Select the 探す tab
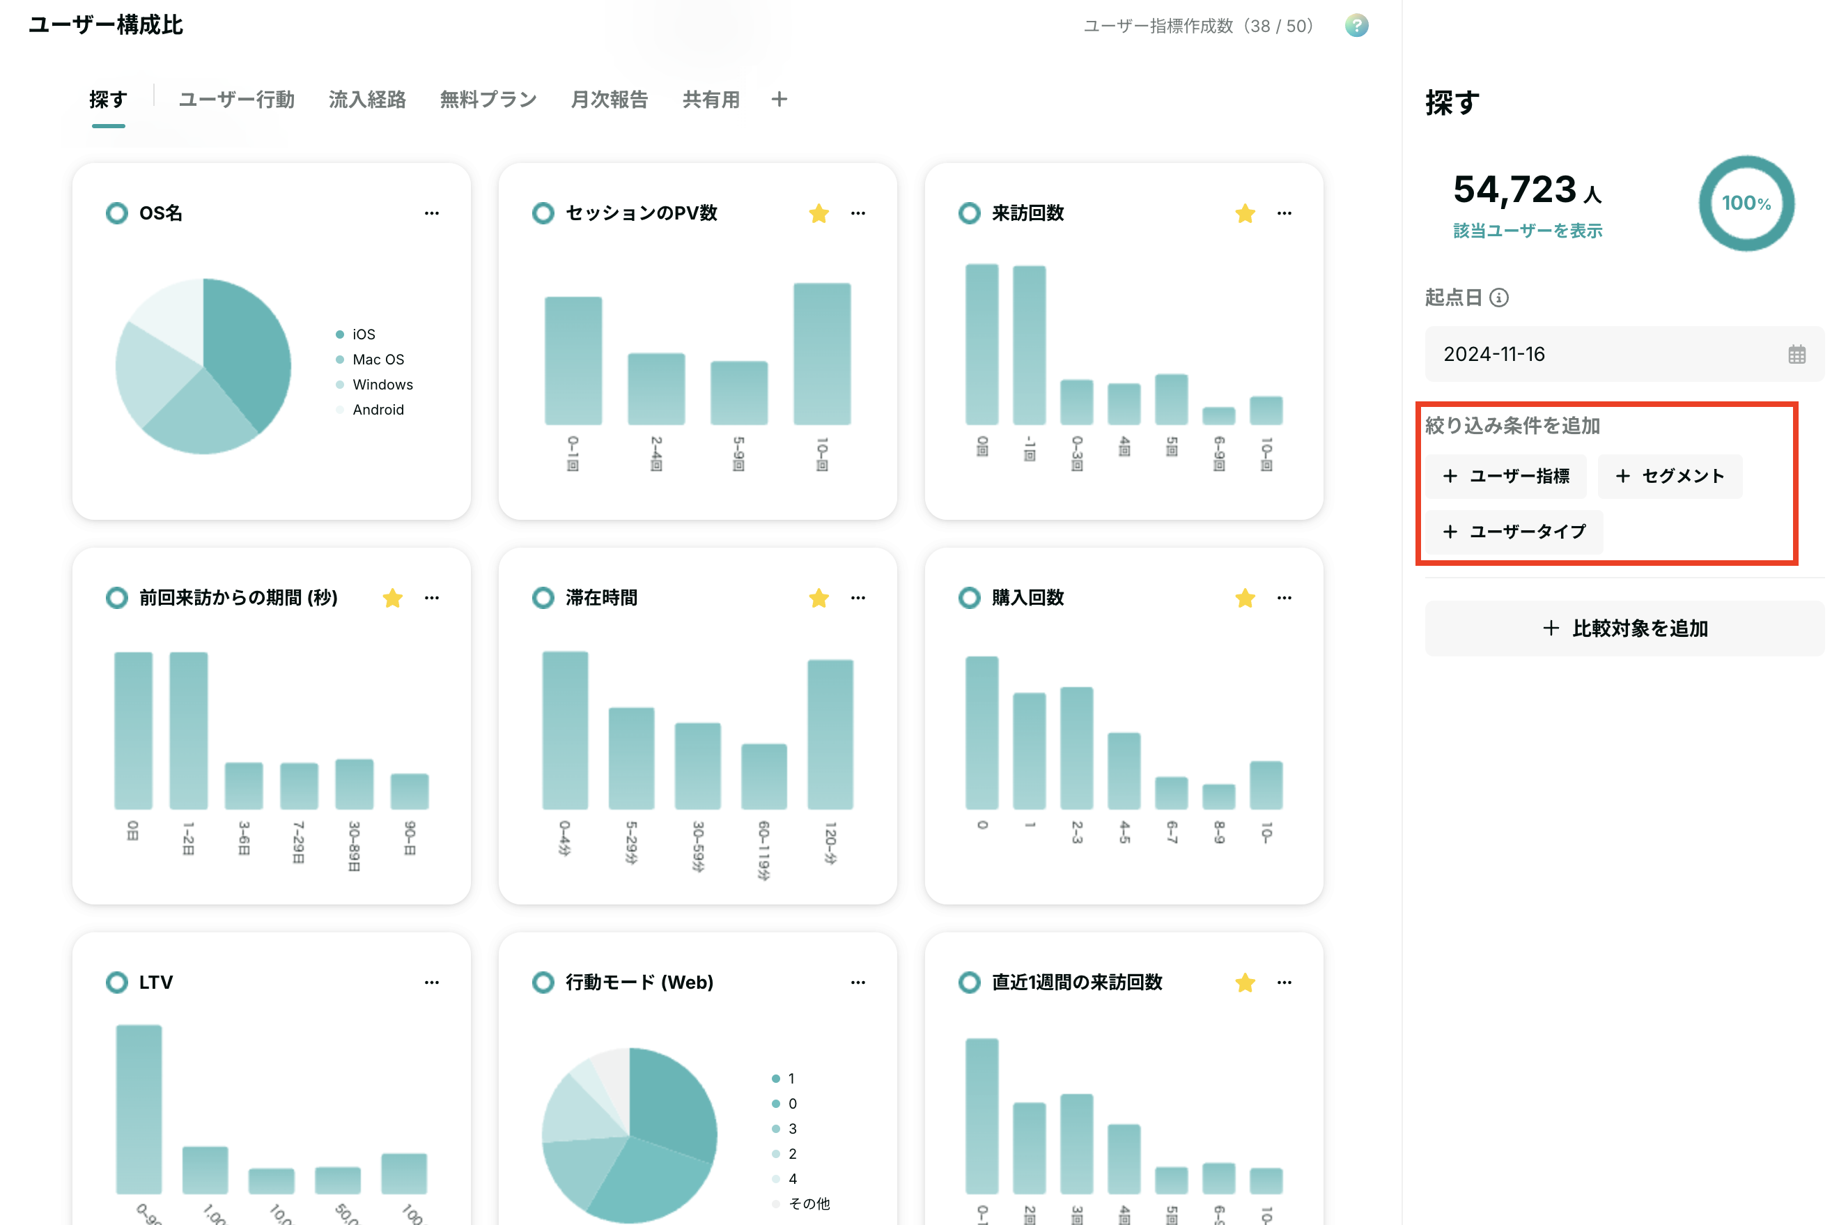 pos(109,99)
